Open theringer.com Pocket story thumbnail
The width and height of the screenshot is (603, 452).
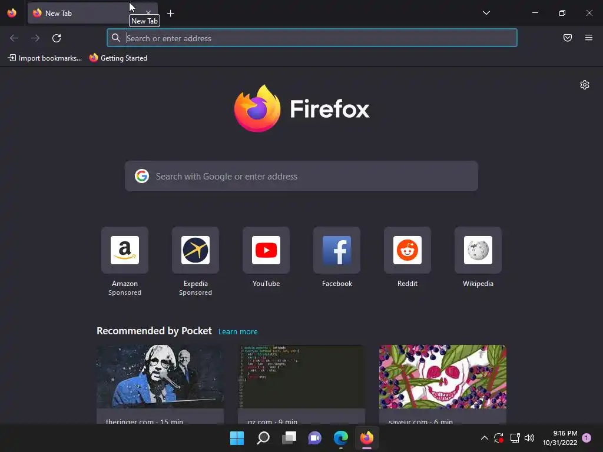coord(160,377)
